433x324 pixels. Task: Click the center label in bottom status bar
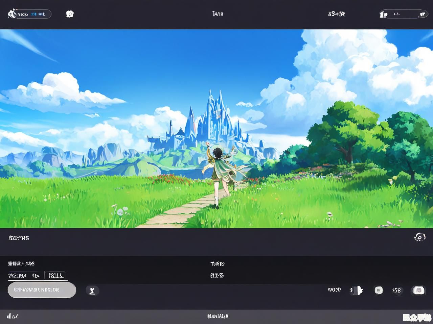[x=218, y=316]
